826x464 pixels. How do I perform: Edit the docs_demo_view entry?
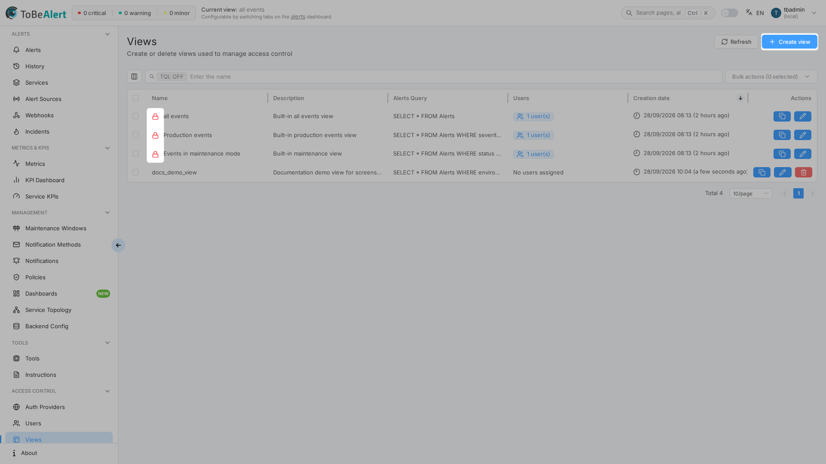tap(782, 172)
